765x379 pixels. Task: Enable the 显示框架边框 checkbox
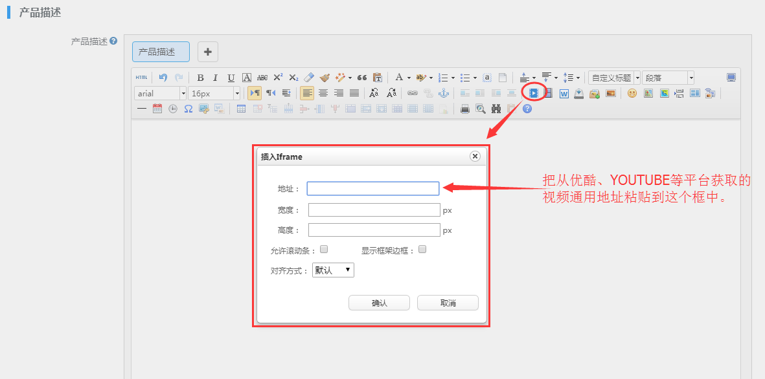(422, 248)
